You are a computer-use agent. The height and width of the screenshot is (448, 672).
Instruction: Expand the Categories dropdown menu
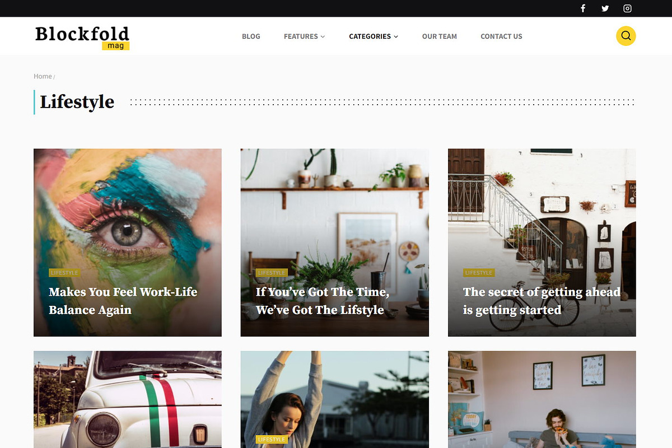(x=374, y=36)
